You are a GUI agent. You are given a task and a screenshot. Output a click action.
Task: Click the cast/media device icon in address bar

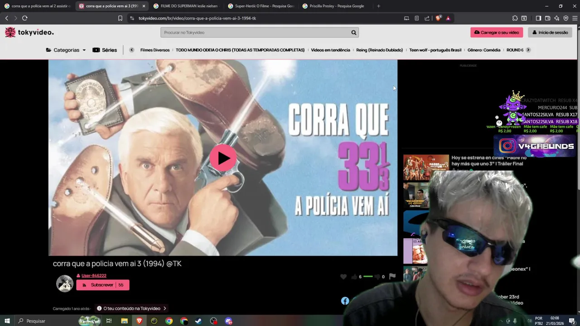coord(406,18)
